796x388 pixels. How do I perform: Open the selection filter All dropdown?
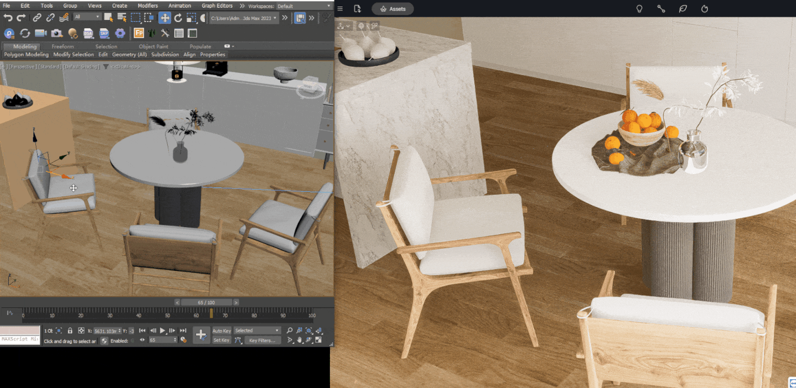point(87,17)
